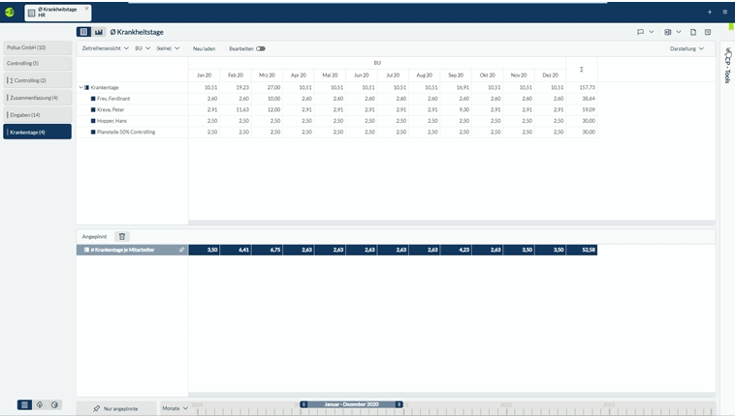
Task: Collapse the Krankentage tree row
Action: (80, 87)
